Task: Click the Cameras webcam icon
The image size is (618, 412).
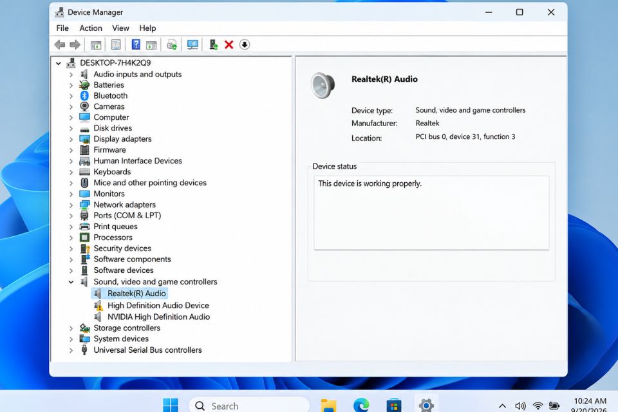Action: coord(84,106)
